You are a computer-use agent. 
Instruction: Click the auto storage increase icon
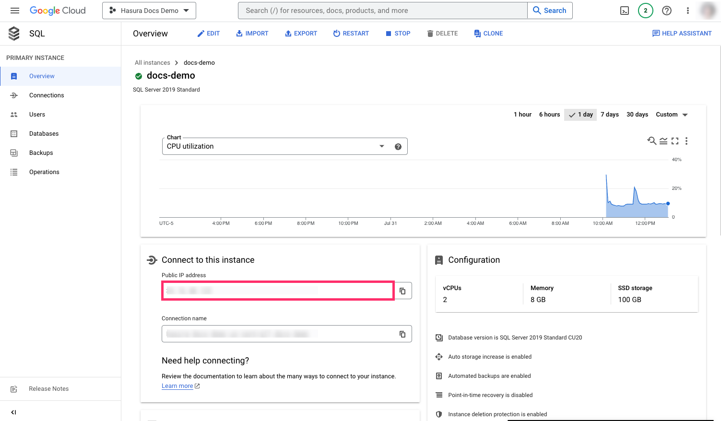click(439, 357)
